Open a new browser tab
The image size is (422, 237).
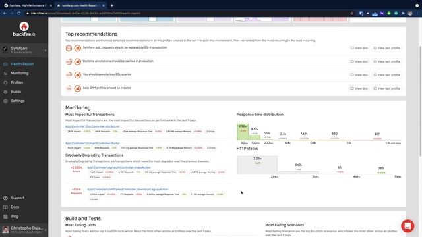pyautogui.click(x=111, y=5)
